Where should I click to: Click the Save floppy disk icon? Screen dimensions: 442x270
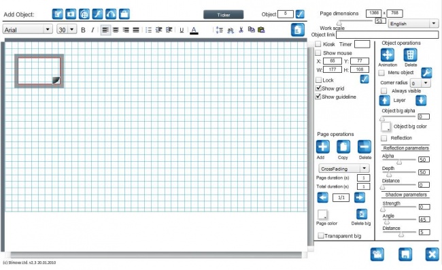coord(405,254)
